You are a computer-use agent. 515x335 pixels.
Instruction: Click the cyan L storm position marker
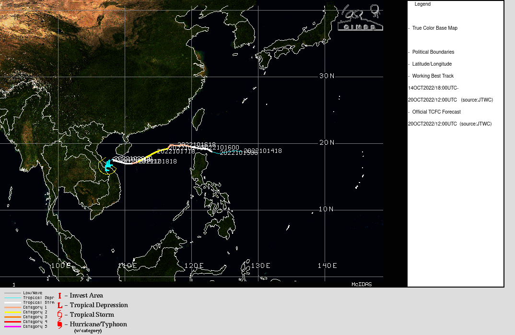108,165
